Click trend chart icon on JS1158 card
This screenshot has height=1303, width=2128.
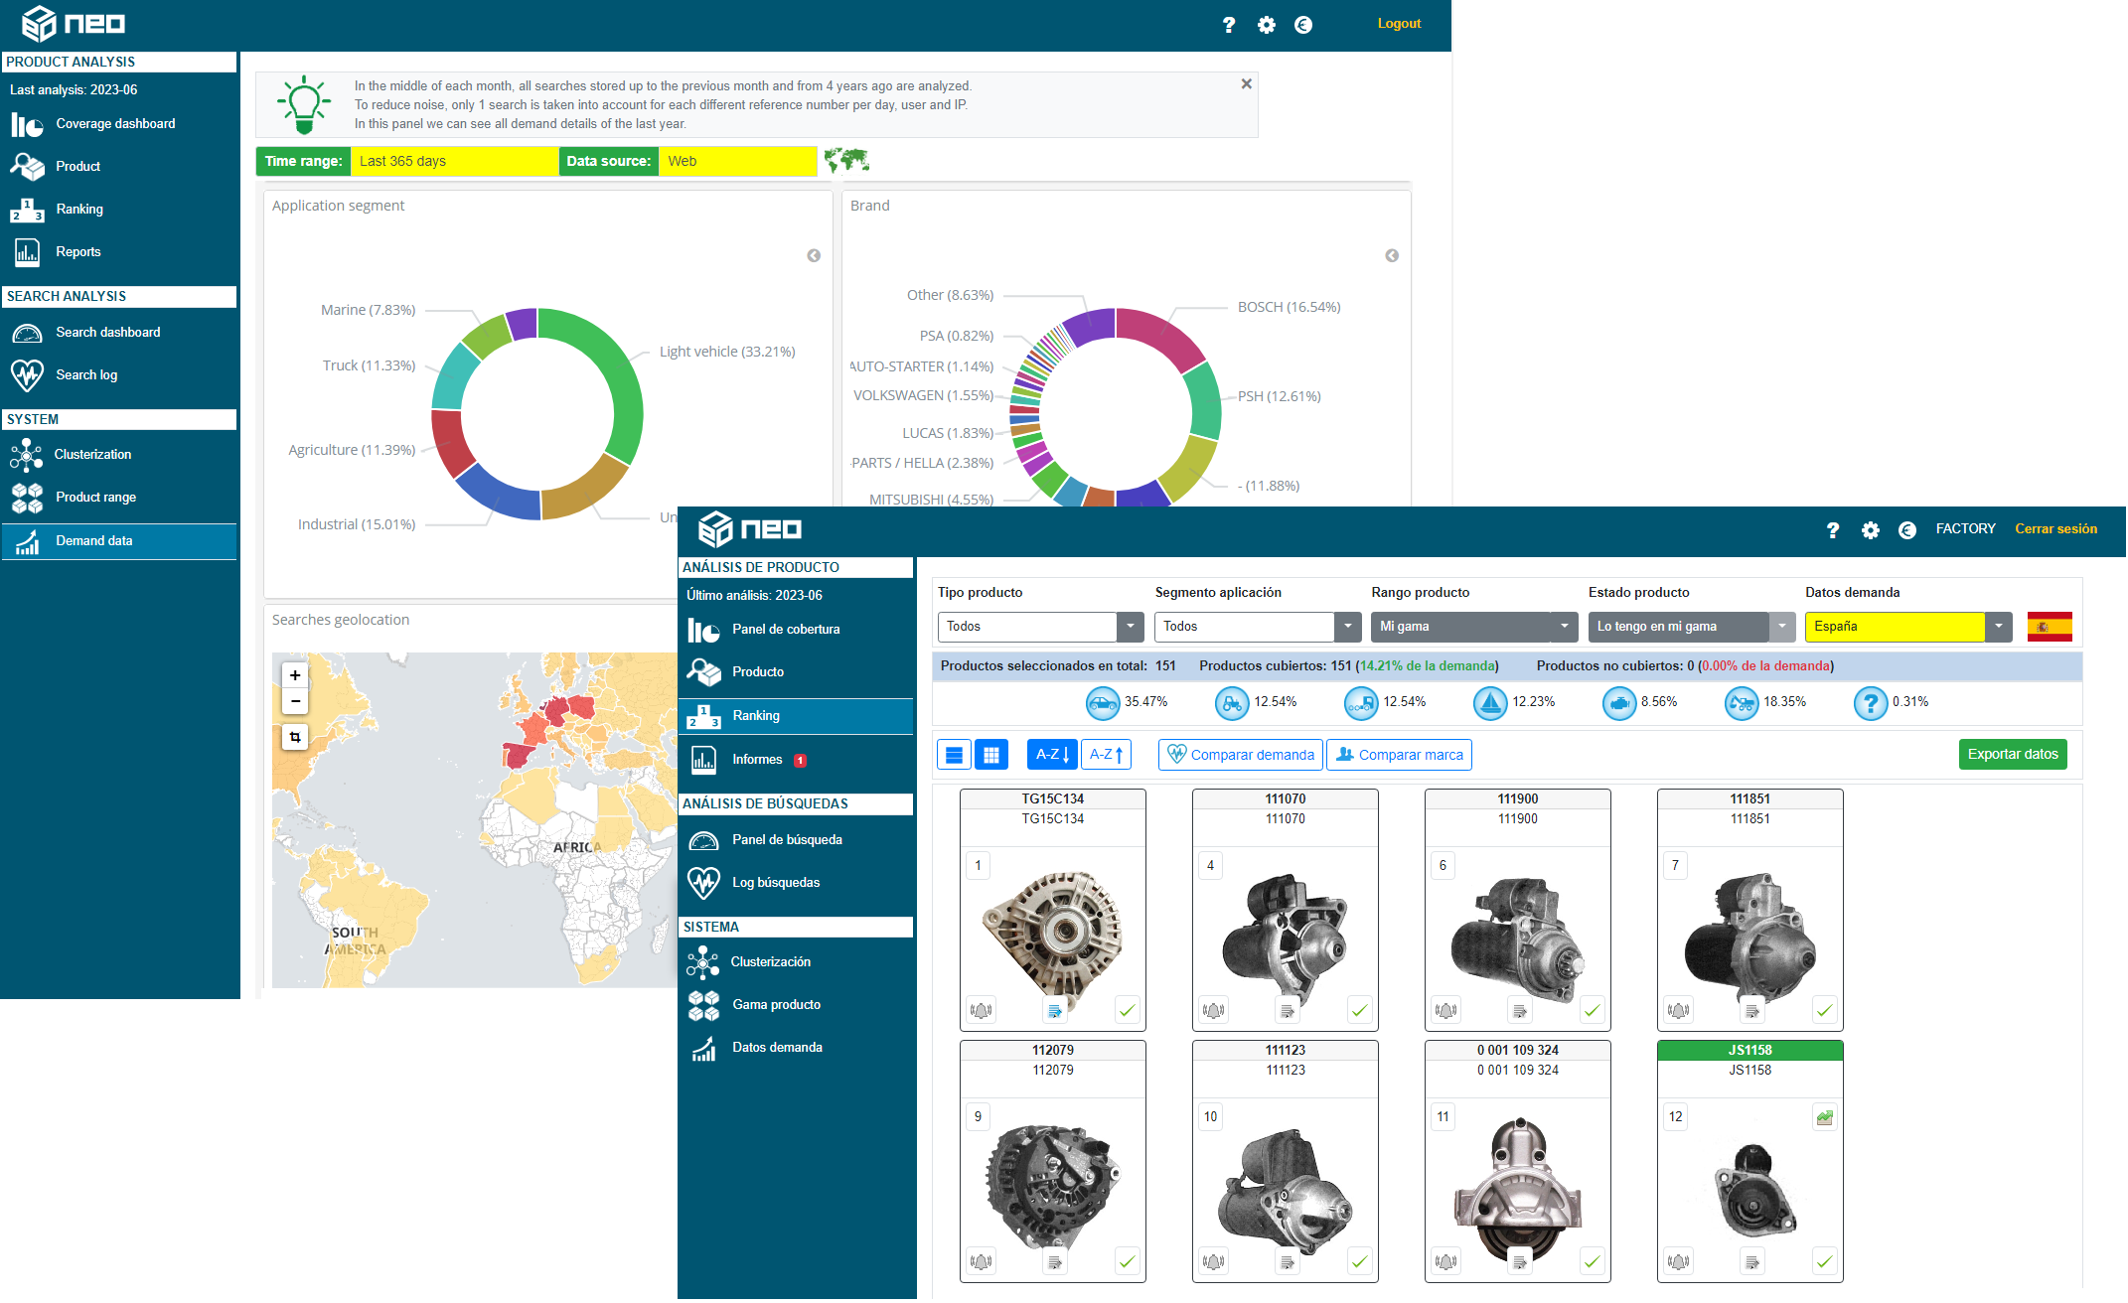point(1825,1118)
